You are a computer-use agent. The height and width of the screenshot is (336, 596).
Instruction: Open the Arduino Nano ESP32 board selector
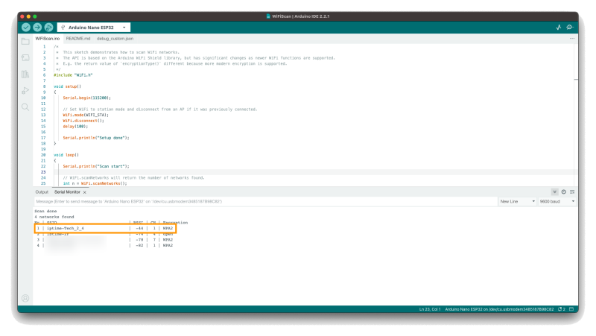click(94, 28)
